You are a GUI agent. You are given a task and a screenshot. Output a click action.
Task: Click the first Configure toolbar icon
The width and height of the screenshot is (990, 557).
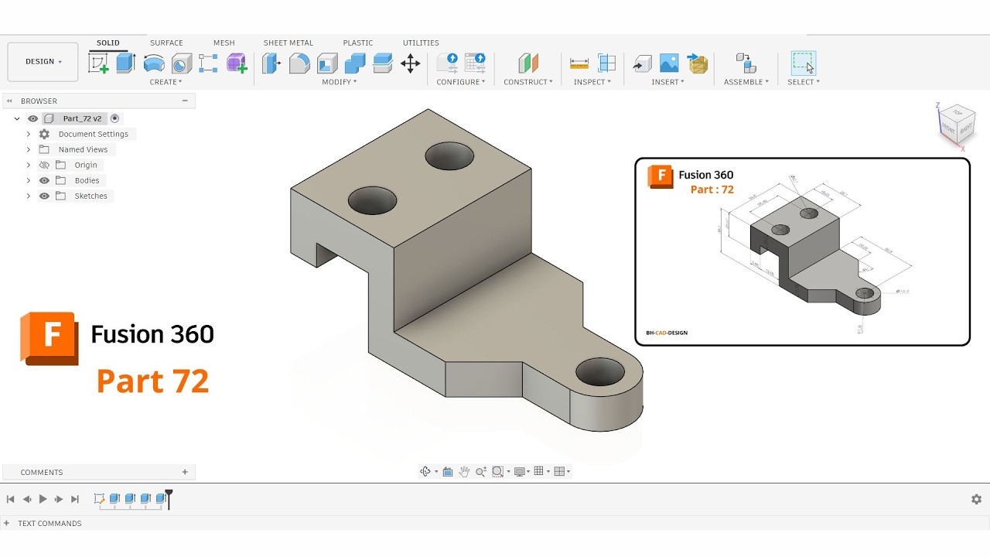(447, 63)
